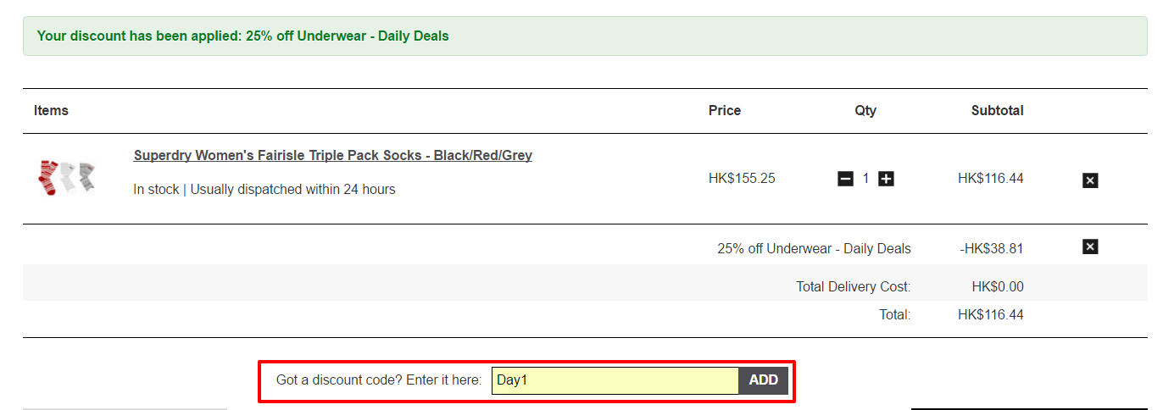Click the Qty column header
This screenshot has width=1163, height=410.
point(865,111)
